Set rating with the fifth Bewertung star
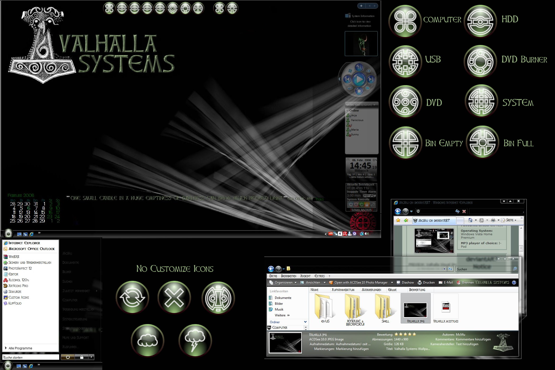Screen dimensions: 555x370 414,334
